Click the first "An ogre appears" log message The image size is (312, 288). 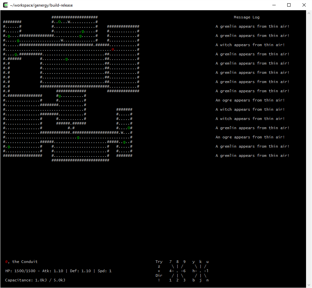(250, 100)
